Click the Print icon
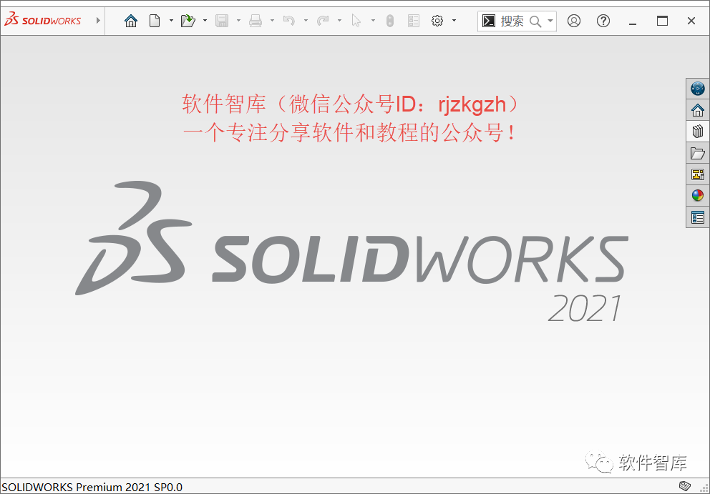710x494 pixels. coord(256,21)
